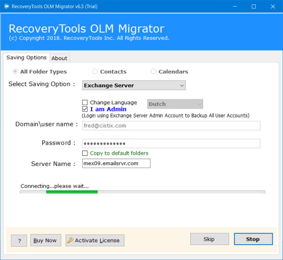283x260 pixels.
Task: Enable the Change Language checkbox
Action: 85,103
